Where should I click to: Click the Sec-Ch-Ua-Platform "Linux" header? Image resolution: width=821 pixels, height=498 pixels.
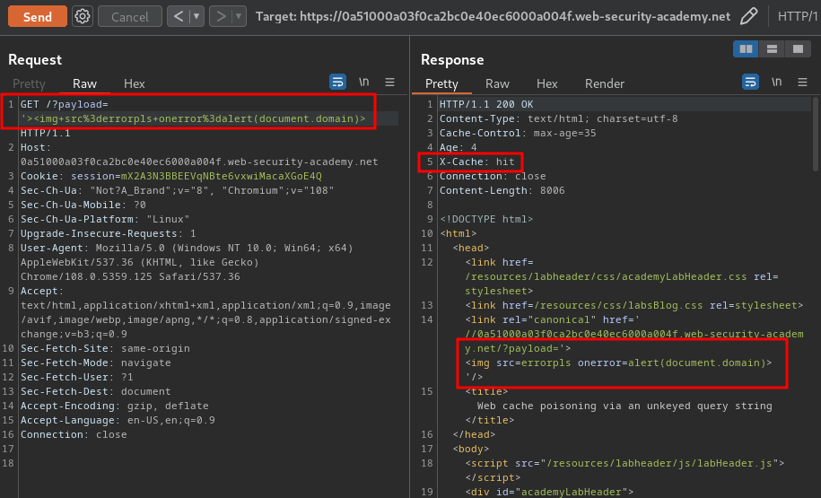(x=105, y=219)
